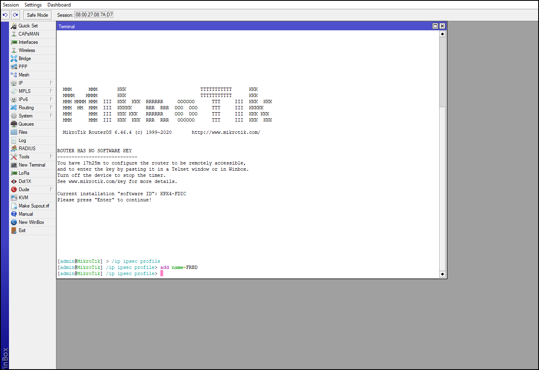This screenshot has height=370, width=539.
Task: Open Quick Set from the sidebar
Action: (x=27, y=25)
